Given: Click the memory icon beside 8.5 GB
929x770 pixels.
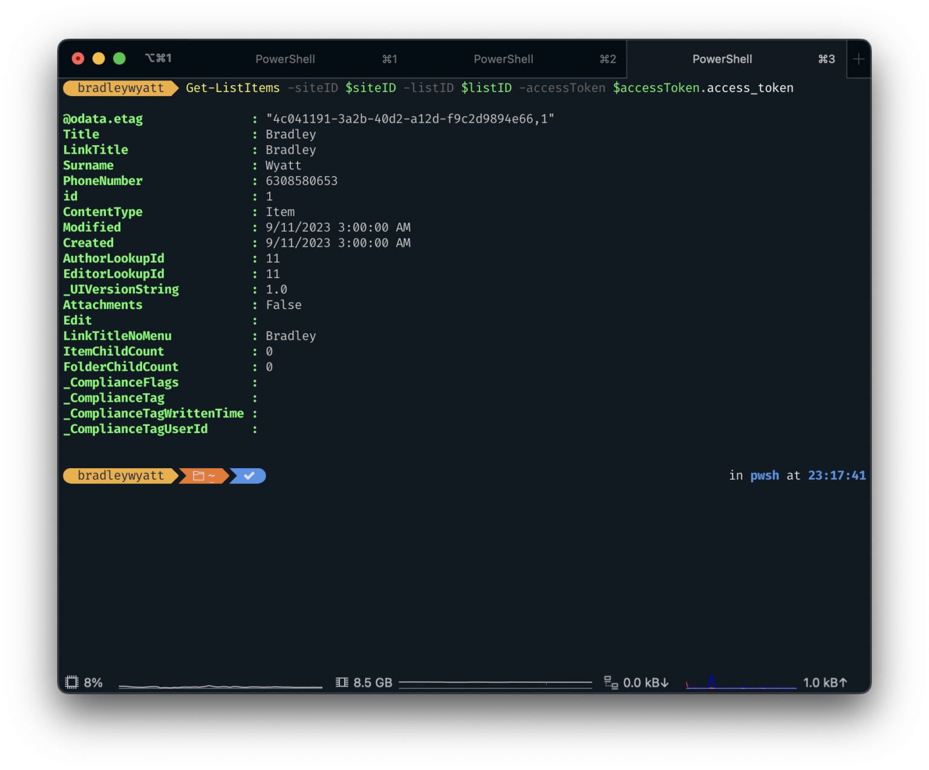Looking at the screenshot, I should tap(342, 682).
